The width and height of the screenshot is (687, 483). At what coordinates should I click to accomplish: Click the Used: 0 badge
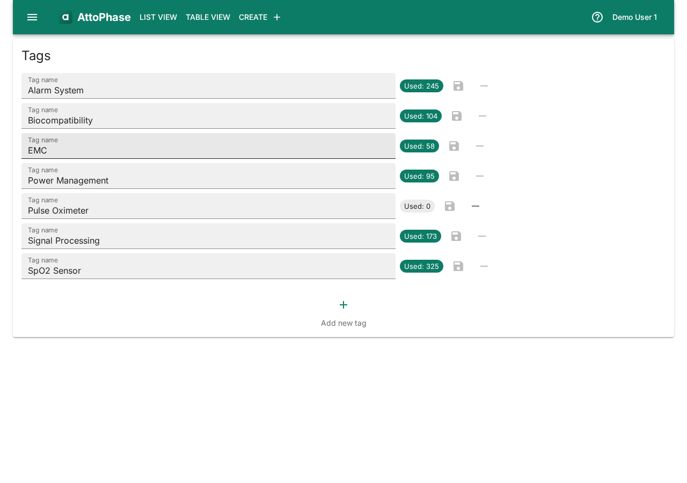click(x=417, y=206)
